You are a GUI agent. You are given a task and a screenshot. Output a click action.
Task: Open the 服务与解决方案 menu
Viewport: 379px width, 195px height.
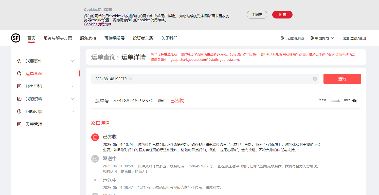[x=58, y=38]
